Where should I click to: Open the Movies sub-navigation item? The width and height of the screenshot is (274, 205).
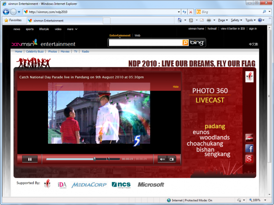click(x=65, y=52)
